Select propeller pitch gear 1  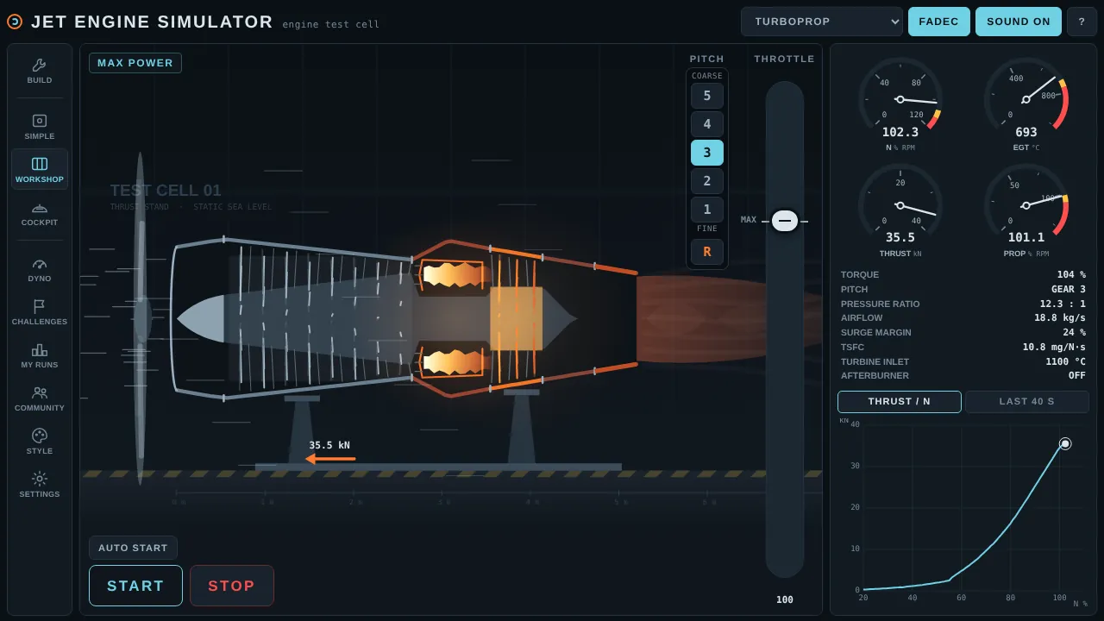point(707,210)
